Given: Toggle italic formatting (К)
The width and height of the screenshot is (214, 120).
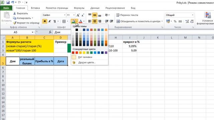Looking at the screenshot, I should click(50, 21).
